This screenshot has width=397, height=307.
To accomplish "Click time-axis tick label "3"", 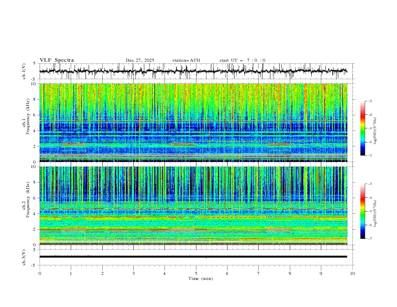I will [133, 273].
